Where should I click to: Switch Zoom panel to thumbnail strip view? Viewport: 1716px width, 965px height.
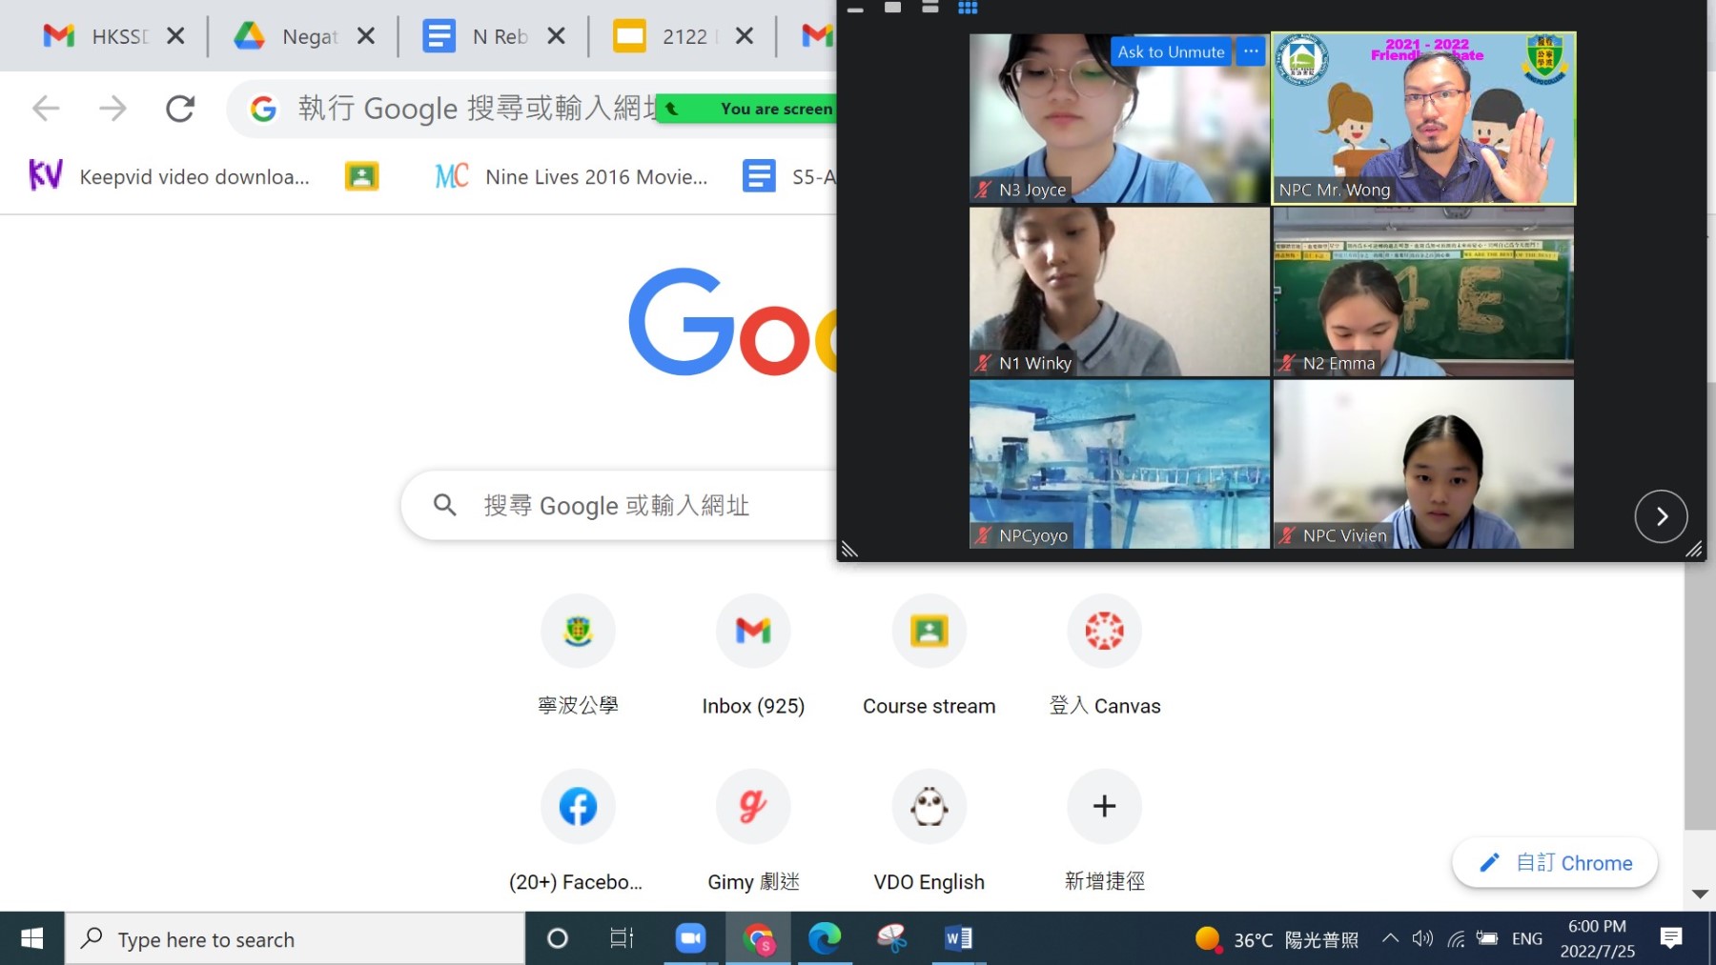tap(930, 8)
